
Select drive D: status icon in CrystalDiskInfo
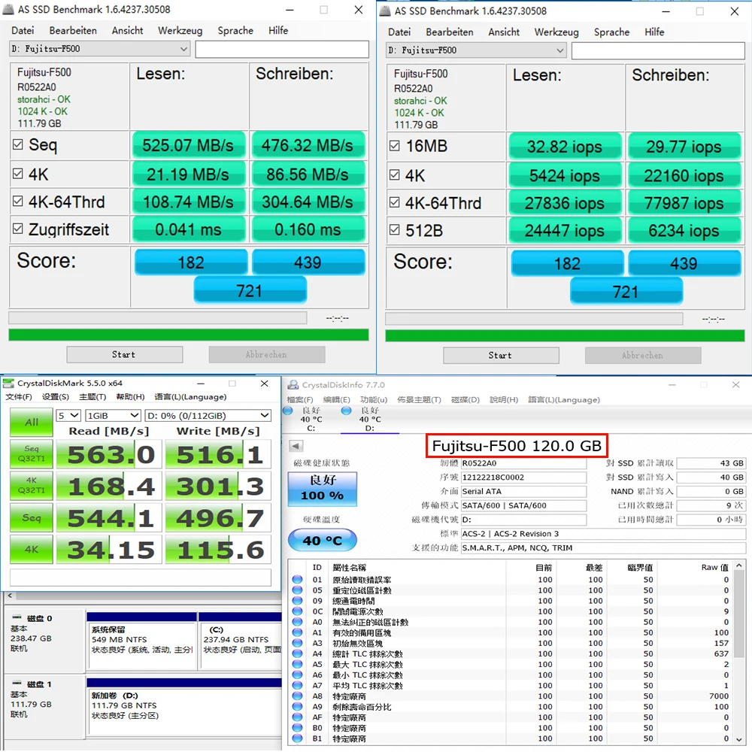tap(346, 411)
